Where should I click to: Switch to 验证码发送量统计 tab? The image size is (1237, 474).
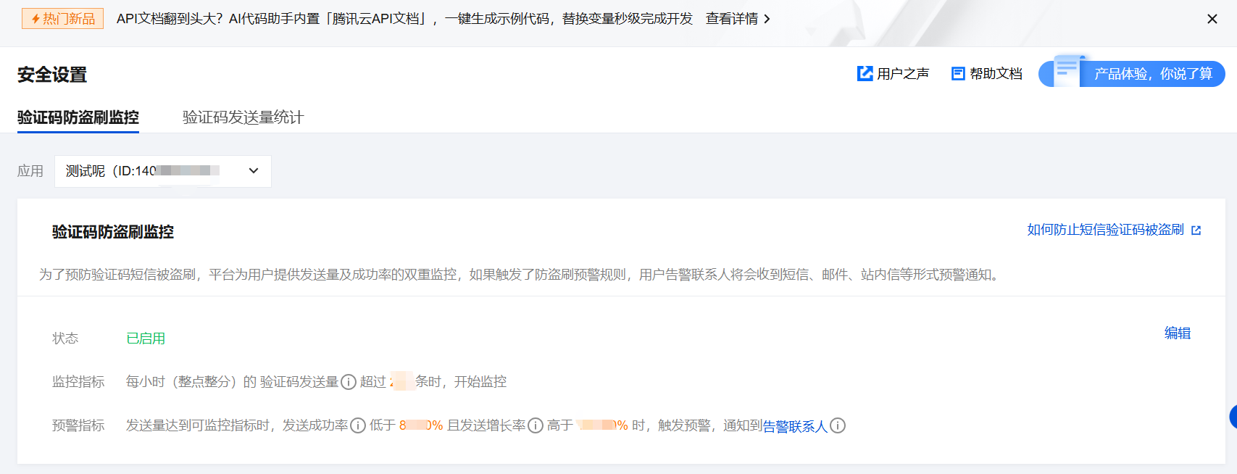[243, 117]
